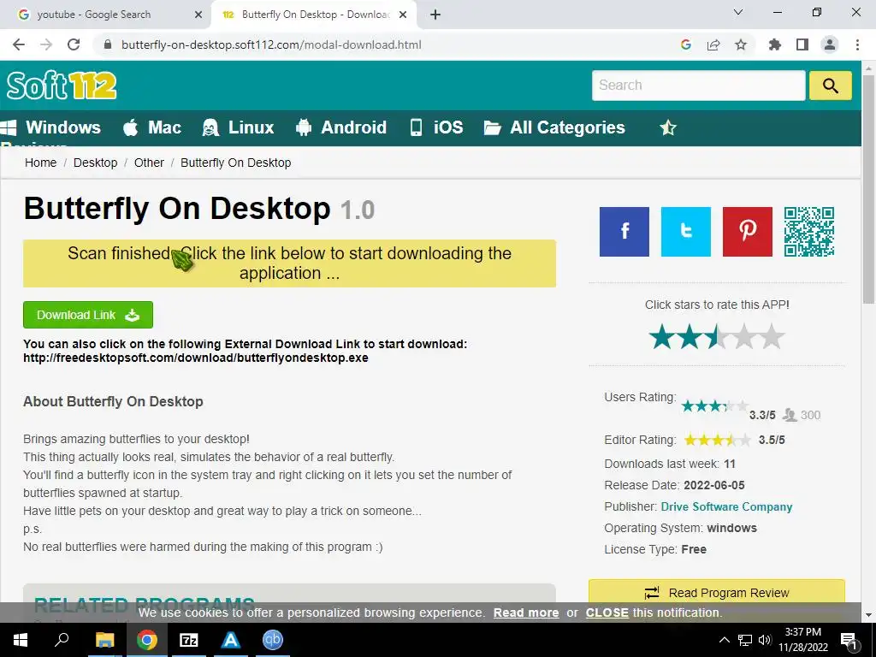Open Windows Start menu

tap(21, 640)
